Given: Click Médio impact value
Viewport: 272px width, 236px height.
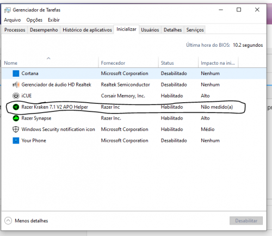Looking at the screenshot, I should pos(208,129).
